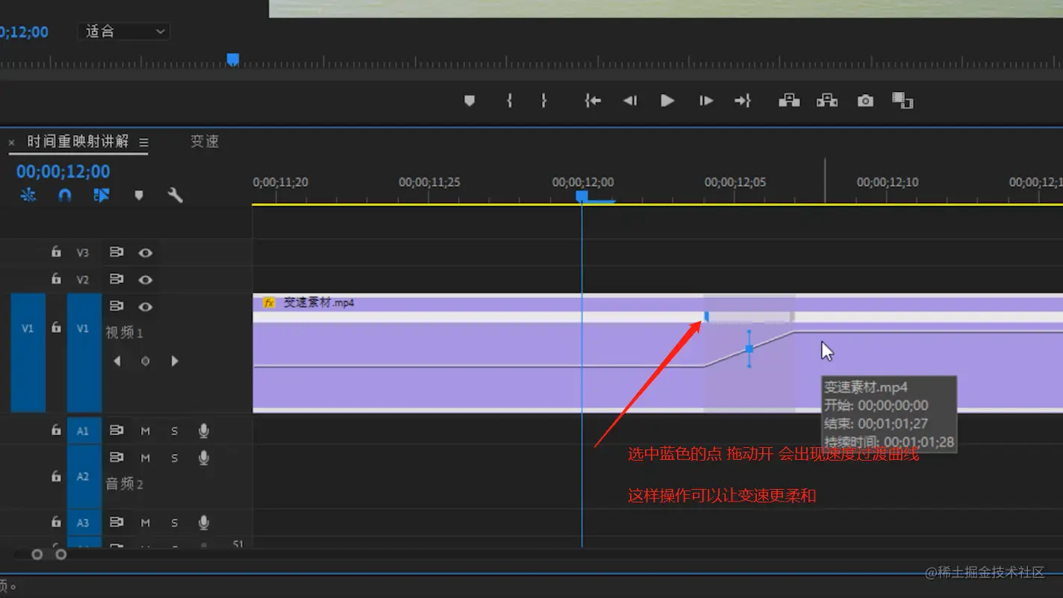
Task: Step back one frame
Action: pyautogui.click(x=630, y=101)
